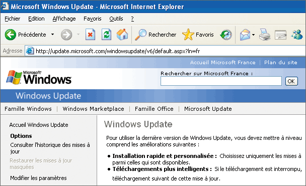The width and height of the screenshot is (306, 186).
Task: Click Téléchargements plus intelligents bullet text
Action: (x=162, y=169)
